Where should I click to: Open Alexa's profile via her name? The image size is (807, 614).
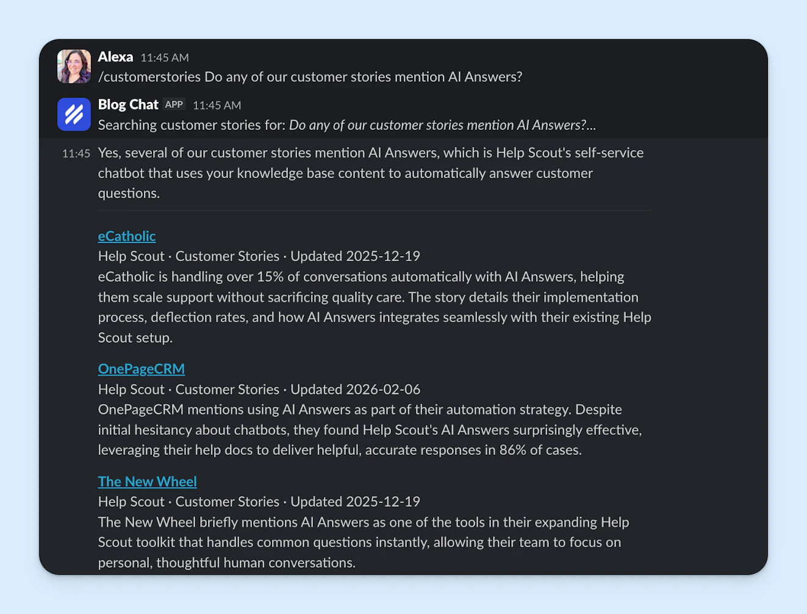pyautogui.click(x=115, y=57)
